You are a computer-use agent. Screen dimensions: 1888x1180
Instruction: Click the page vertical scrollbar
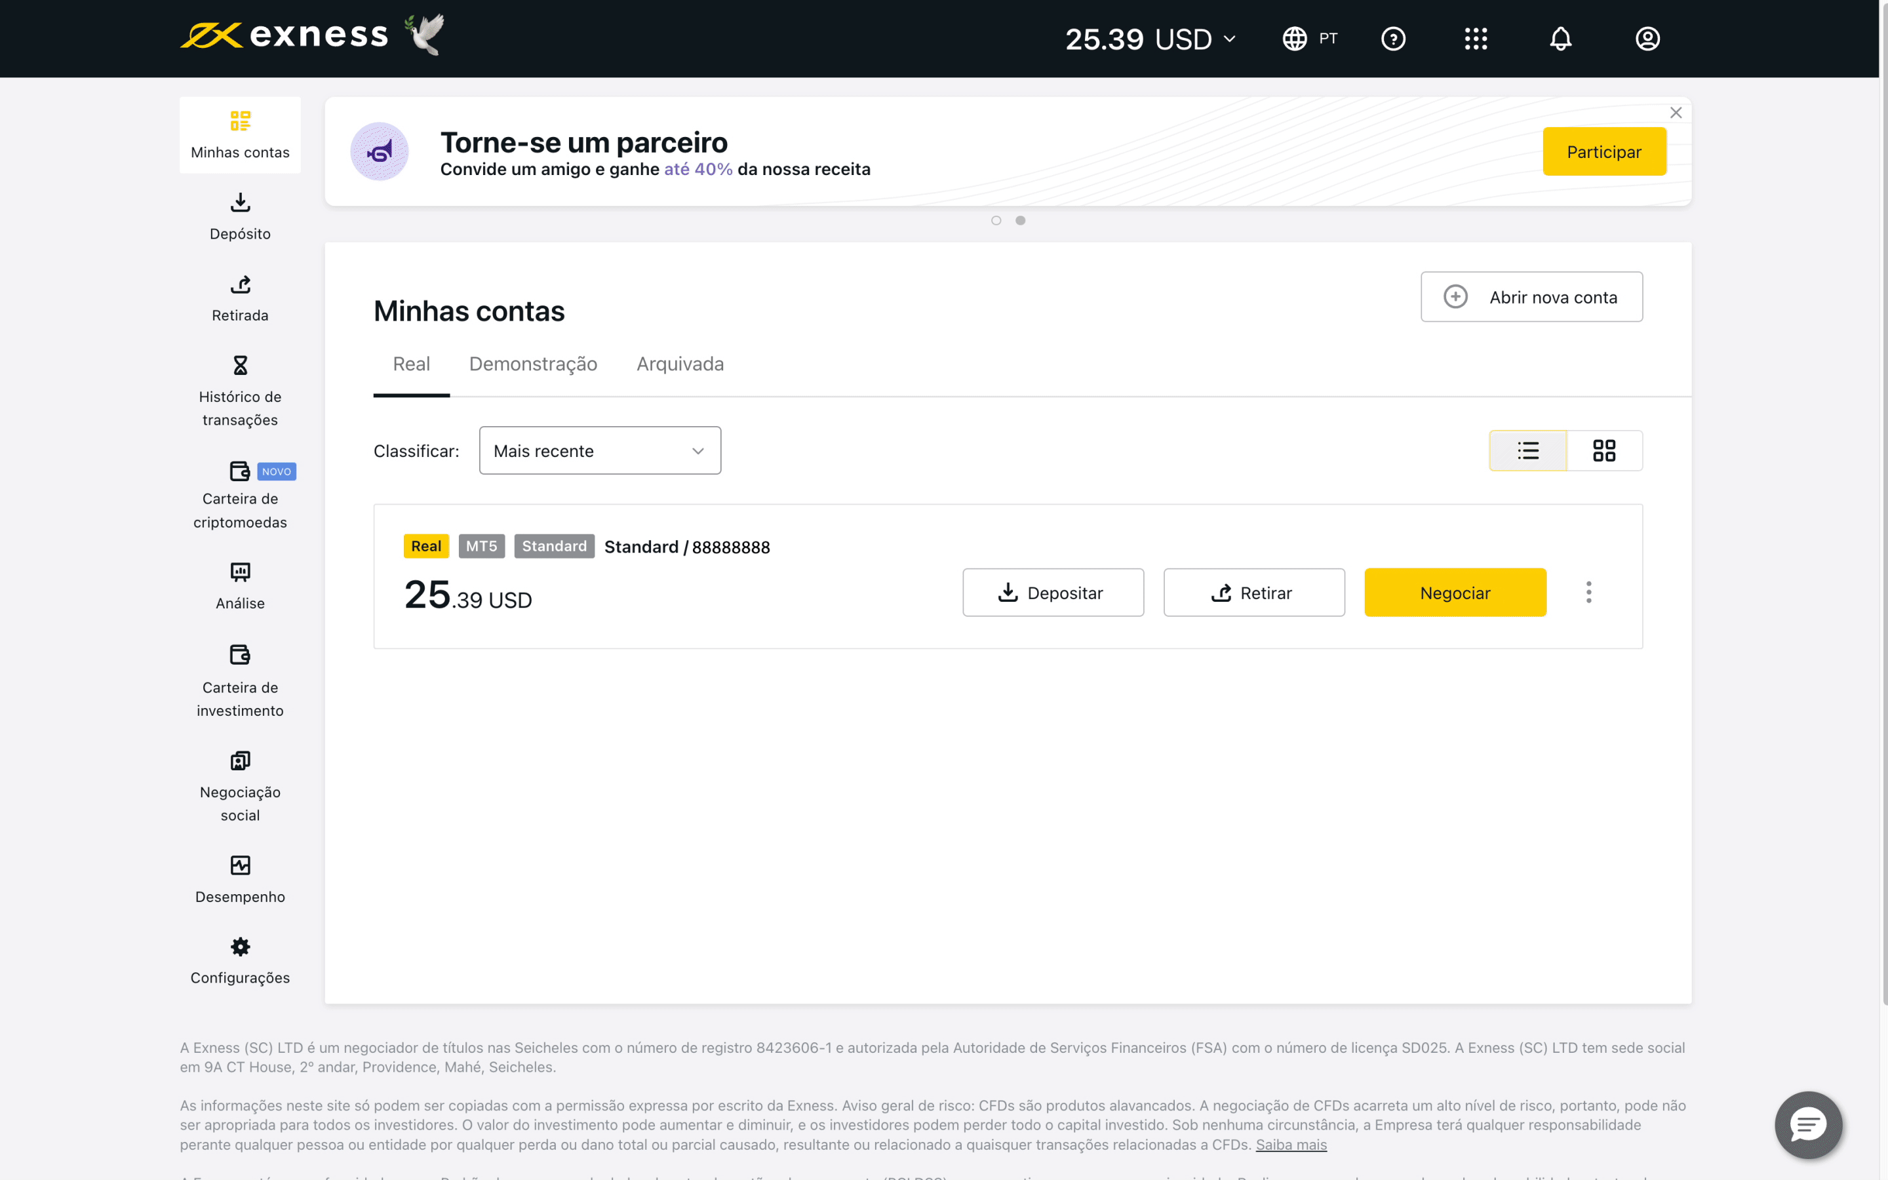click(1883, 503)
